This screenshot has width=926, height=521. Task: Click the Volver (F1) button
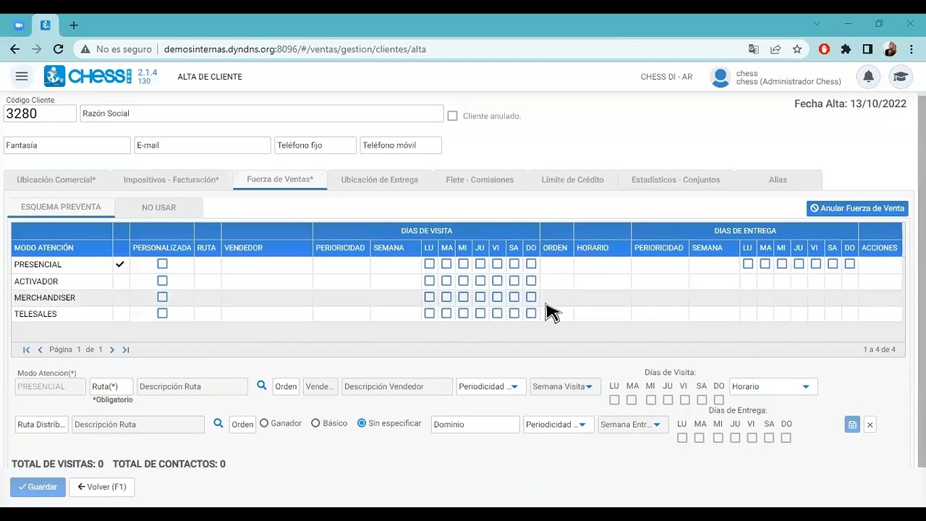[x=102, y=487]
